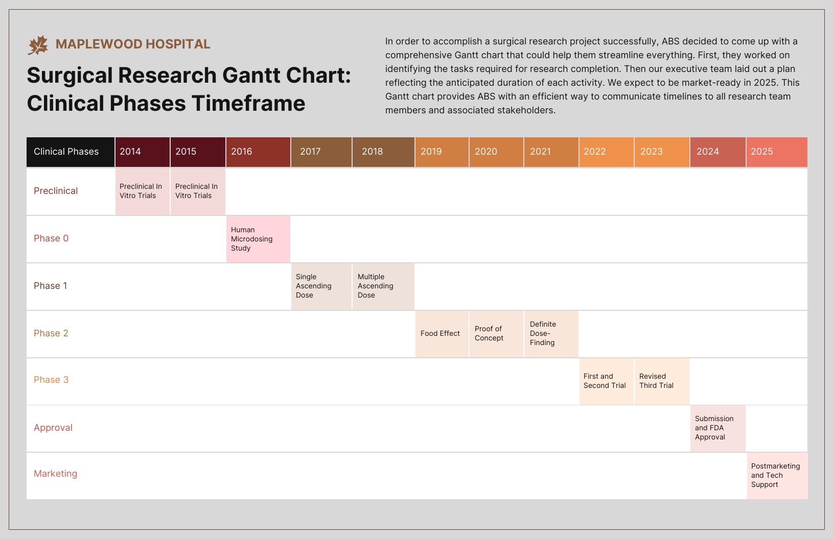Select the Human Microdosing Study bar
This screenshot has width=834, height=539.
click(x=258, y=239)
